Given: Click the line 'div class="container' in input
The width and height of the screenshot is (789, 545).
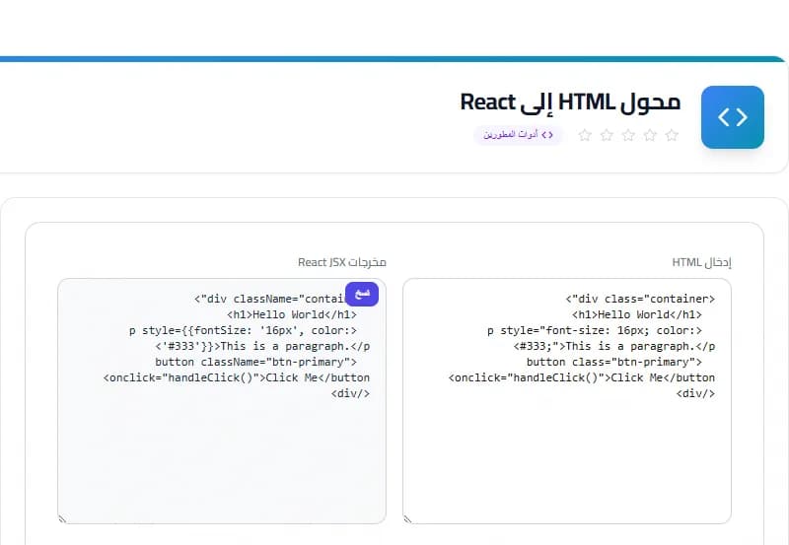Looking at the screenshot, I should (x=640, y=299).
